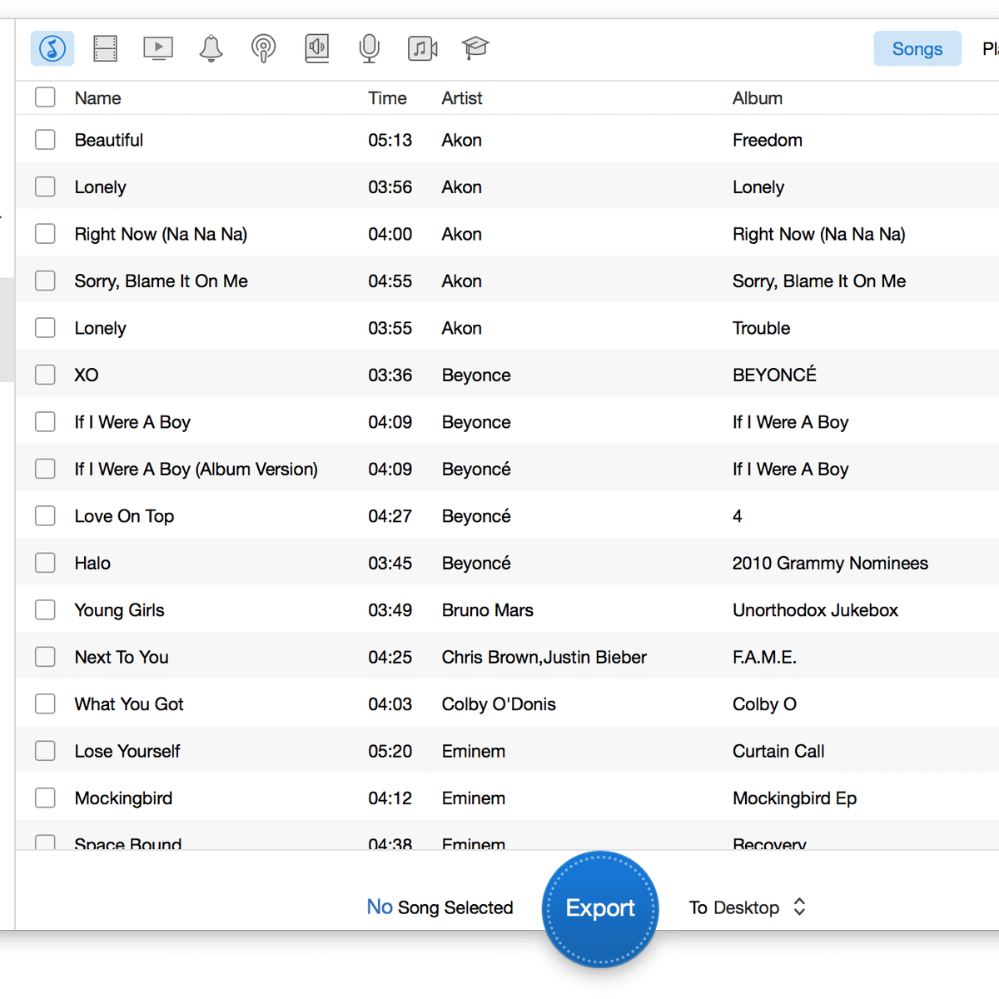Click the song name Next To You

point(122,658)
